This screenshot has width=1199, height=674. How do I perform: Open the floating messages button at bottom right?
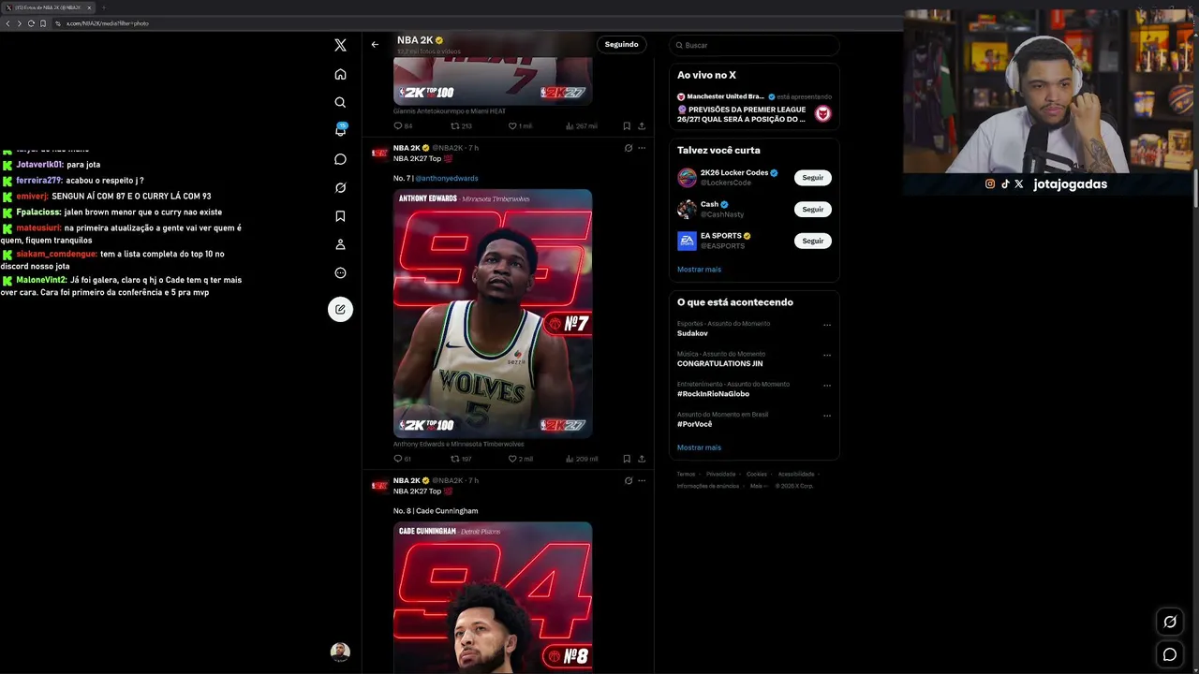tap(1170, 654)
